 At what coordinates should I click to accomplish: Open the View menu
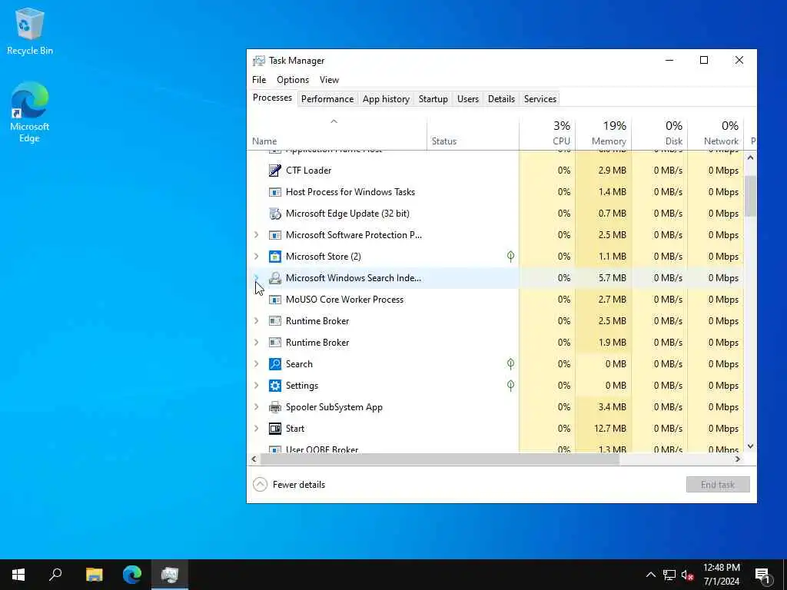click(x=329, y=80)
